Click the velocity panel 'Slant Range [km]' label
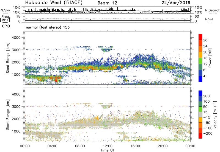This screenshot has width=220, height=152. tap(8, 115)
